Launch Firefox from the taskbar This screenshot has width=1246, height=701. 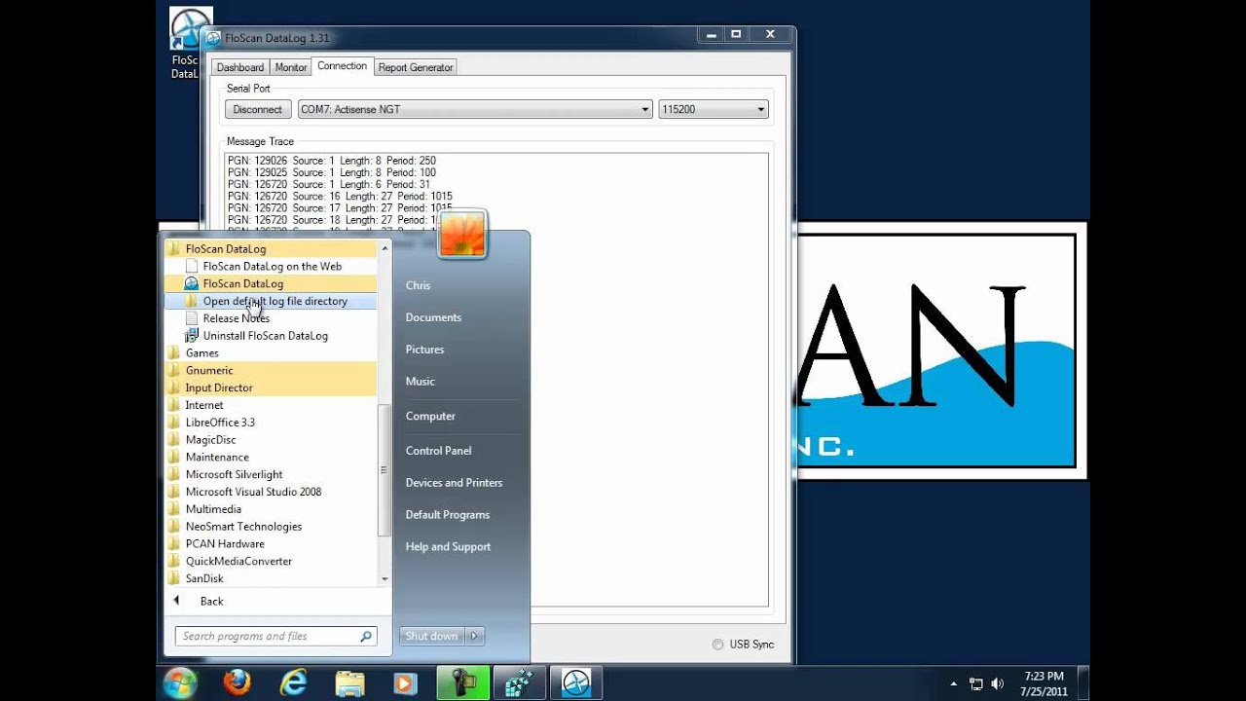click(237, 683)
